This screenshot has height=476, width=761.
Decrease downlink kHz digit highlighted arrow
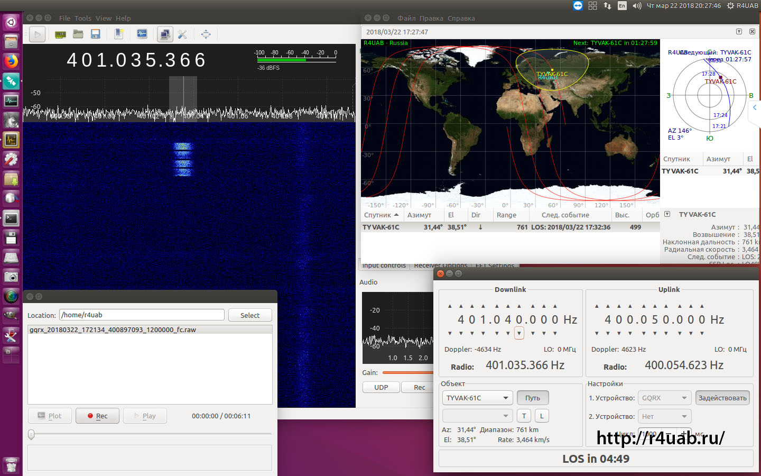point(519,333)
